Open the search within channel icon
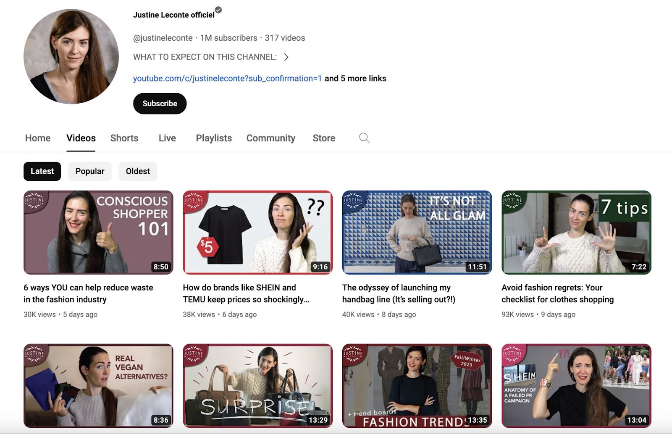 [364, 138]
